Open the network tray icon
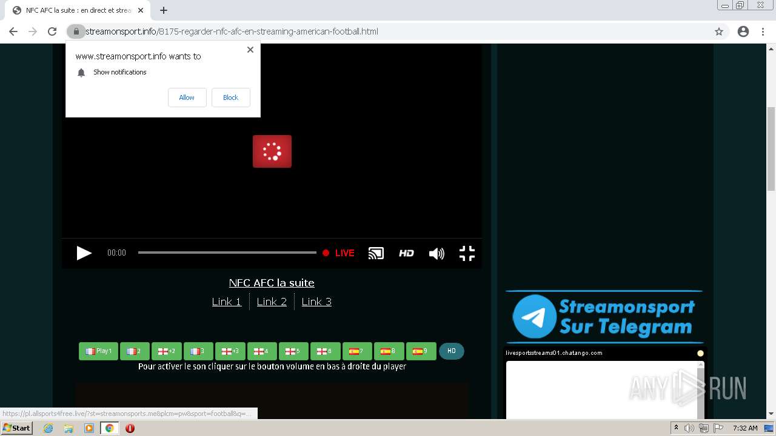Screen dimensions: 776x436 [x=704, y=428]
